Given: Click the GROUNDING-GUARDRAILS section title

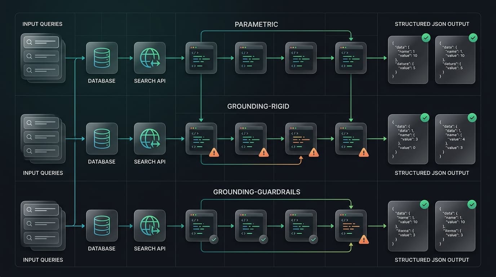Looking at the screenshot, I should pyautogui.click(x=257, y=192).
